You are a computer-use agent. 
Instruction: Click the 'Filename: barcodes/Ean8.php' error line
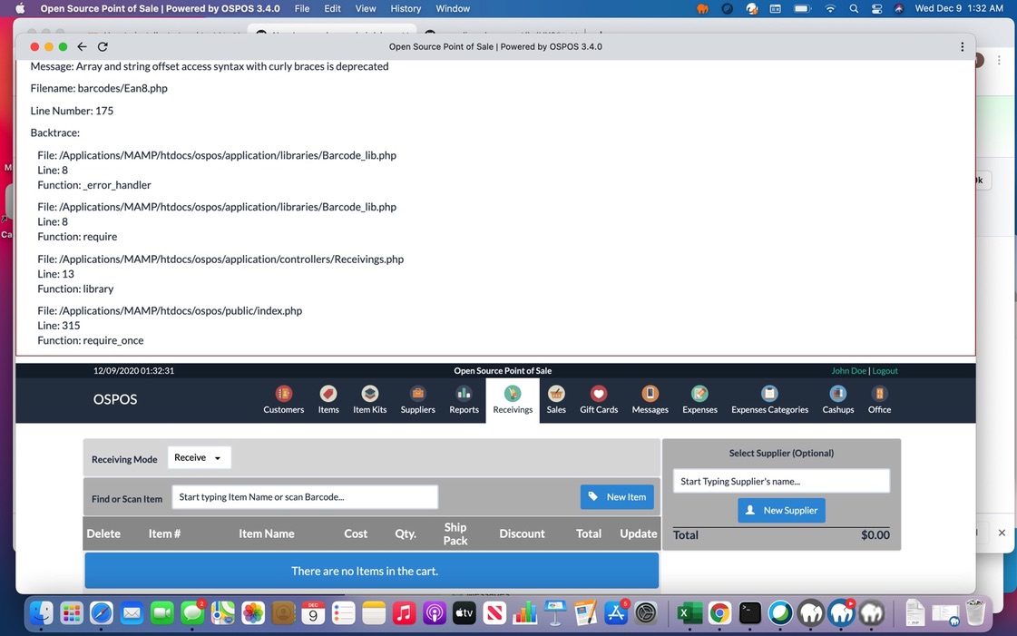click(x=99, y=88)
